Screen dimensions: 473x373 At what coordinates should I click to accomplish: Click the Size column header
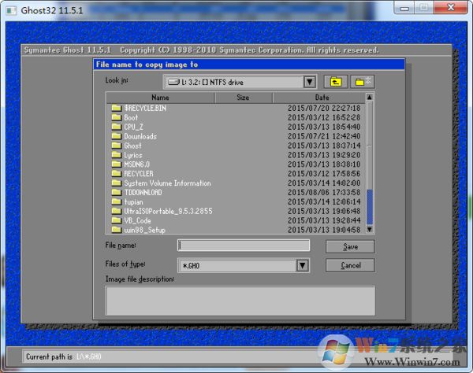tap(243, 98)
